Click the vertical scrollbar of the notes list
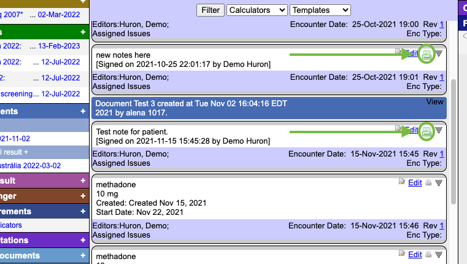Screen dimensions: 467x264 click(x=453, y=141)
